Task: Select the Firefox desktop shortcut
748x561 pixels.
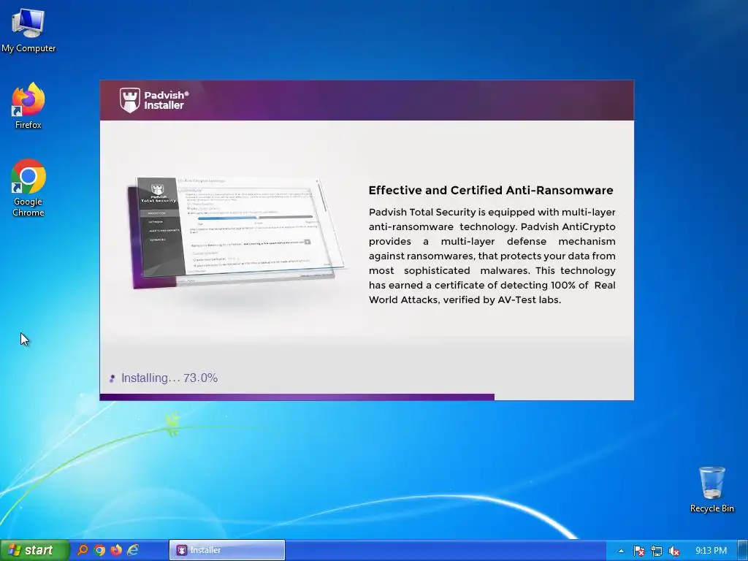Action: pyautogui.click(x=28, y=105)
